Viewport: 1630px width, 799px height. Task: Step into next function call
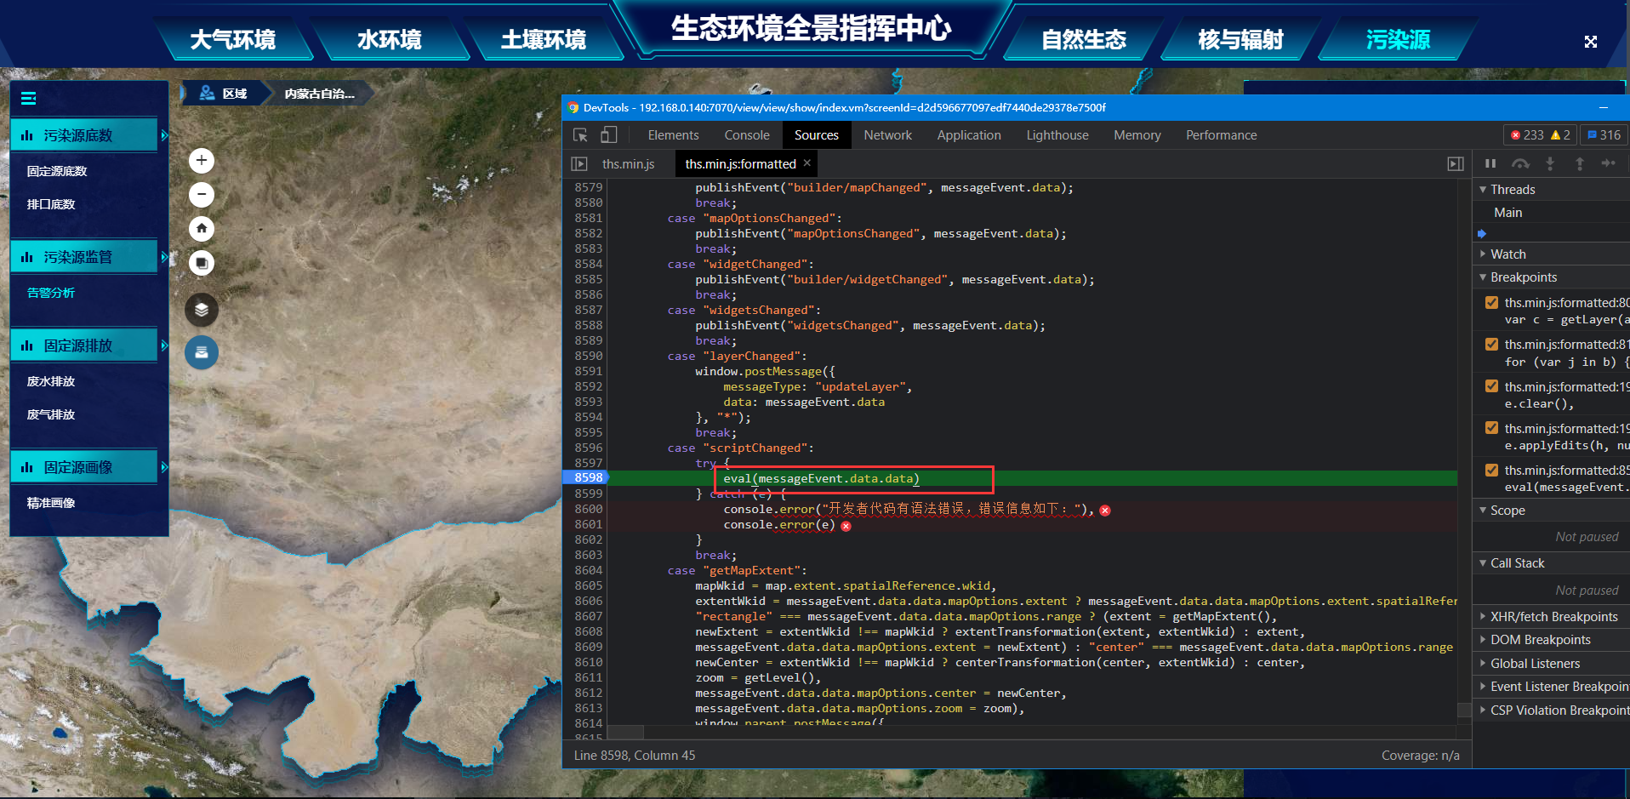click(1550, 163)
